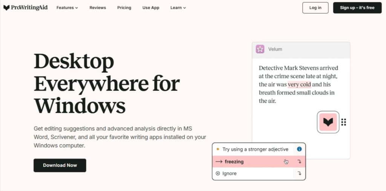The height and width of the screenshot is (191, 386).
Task: Click the Velum window title text
Action: point(275,49)
